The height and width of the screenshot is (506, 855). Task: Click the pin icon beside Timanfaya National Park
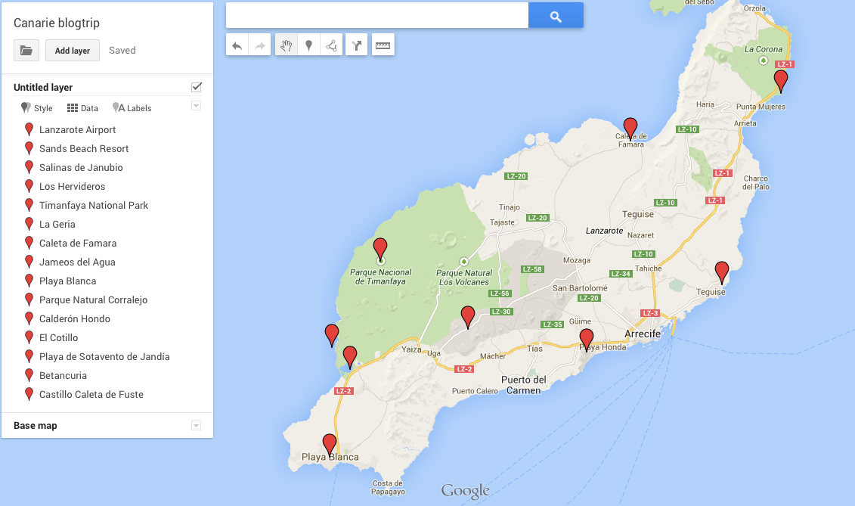tap(29, 205)
